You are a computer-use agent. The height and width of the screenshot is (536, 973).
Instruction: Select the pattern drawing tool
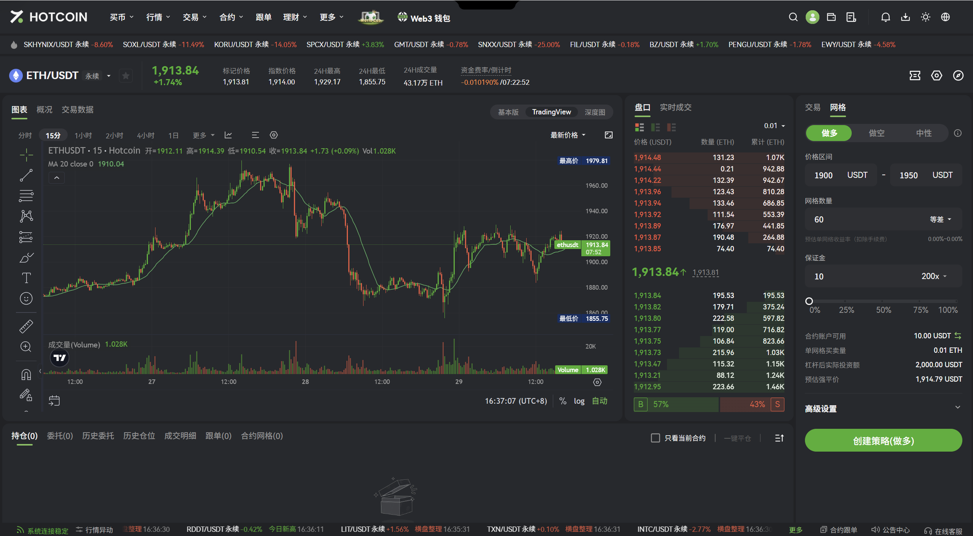26,216
